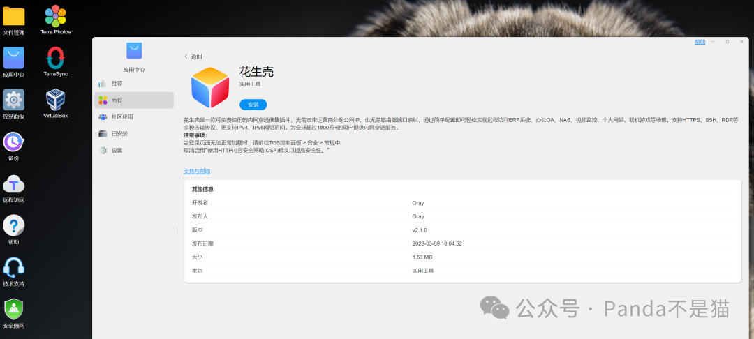Open the 控制面板 gear icon
The width and height of the screenshot is (754, 339).
pos(13,100)
